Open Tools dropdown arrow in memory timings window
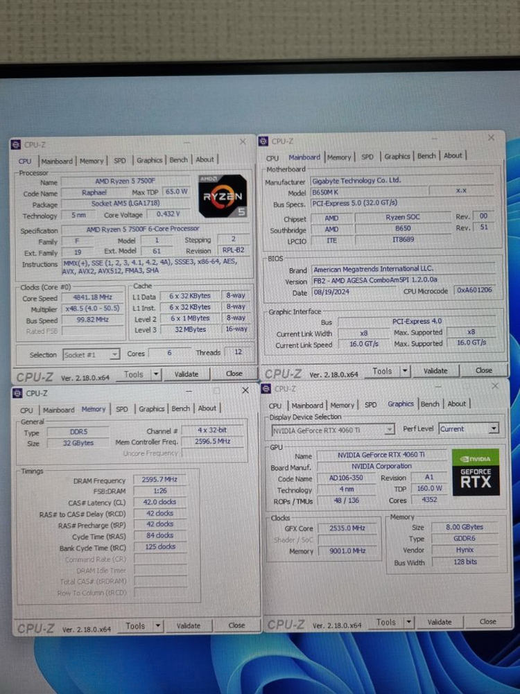 (157, 626)
